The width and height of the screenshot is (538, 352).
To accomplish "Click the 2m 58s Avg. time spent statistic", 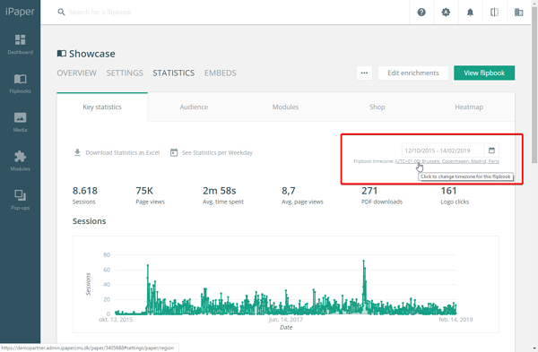I will pos(223,195).
